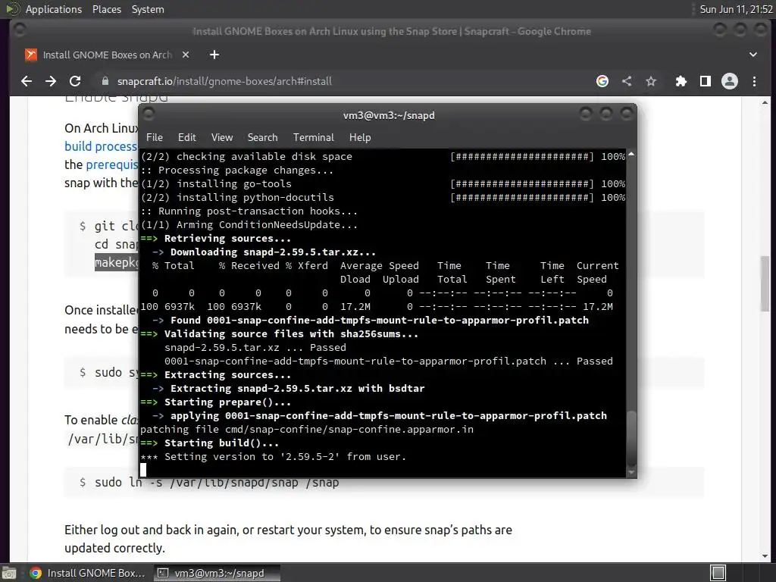Click the Google icon in address bar
This screenshot has width=776, height=582.
tap(602, 81)
